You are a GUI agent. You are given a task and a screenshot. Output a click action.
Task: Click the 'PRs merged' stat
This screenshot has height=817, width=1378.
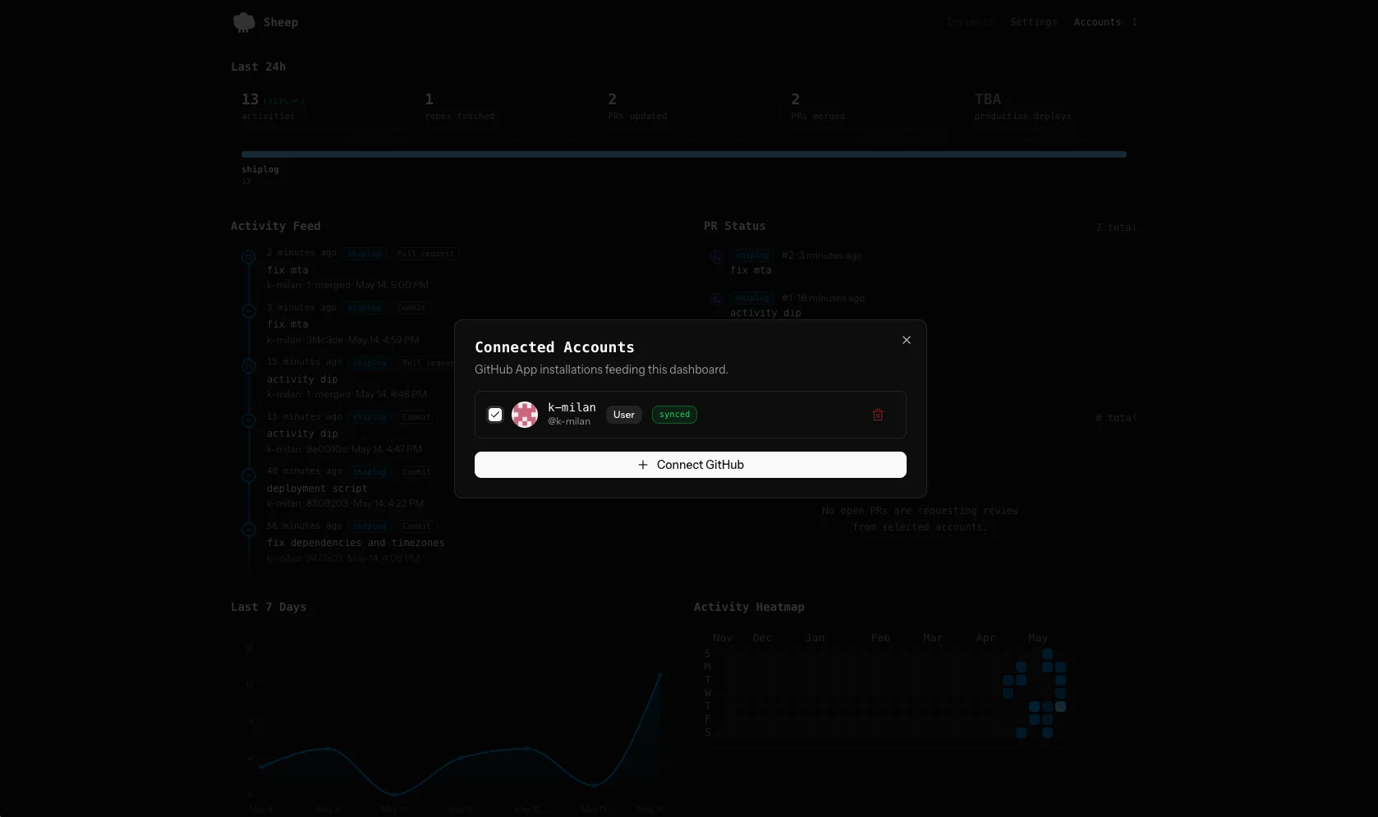818,107
